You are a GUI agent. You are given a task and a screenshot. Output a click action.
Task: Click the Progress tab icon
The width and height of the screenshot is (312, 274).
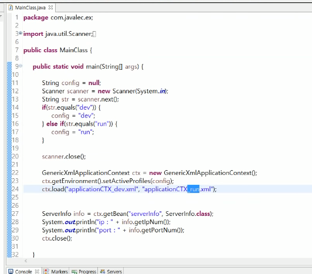[x=74, y=272]
